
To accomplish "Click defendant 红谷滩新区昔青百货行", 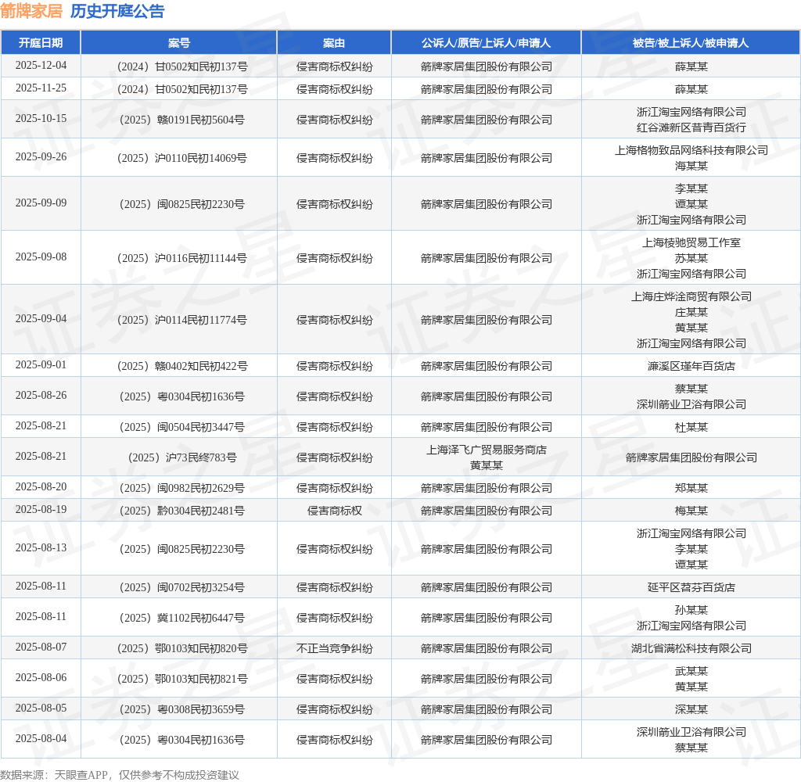I will click(x=691, y=127).
